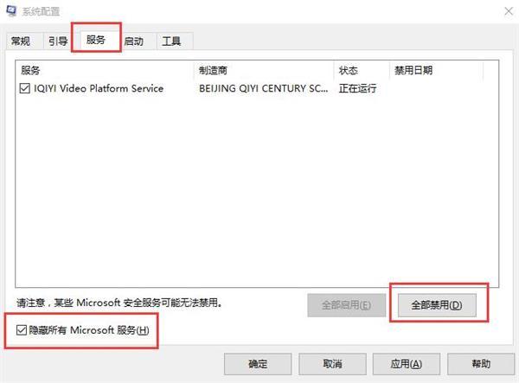This screenshot has height=383, width=519.
Task: Click the 取消 cancel button
Action: tap(332, 364)
